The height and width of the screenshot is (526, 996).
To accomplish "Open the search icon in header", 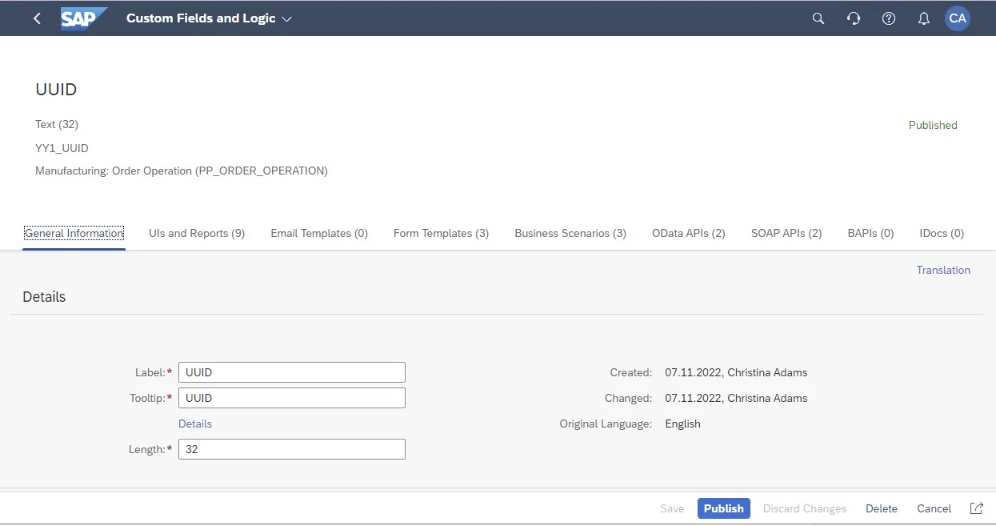I will [x=818, y=18].
